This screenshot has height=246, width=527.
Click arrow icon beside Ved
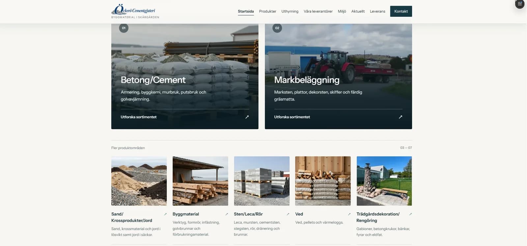pos(349,214)
